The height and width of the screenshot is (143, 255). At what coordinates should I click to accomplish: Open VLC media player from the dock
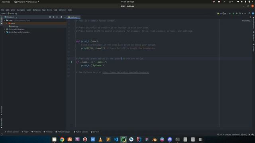click(100, 139)
